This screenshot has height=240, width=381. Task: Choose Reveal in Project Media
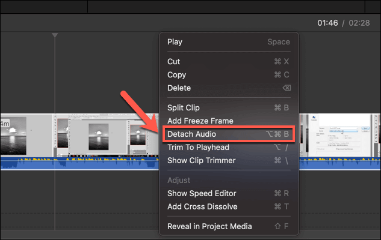(209, 226)
